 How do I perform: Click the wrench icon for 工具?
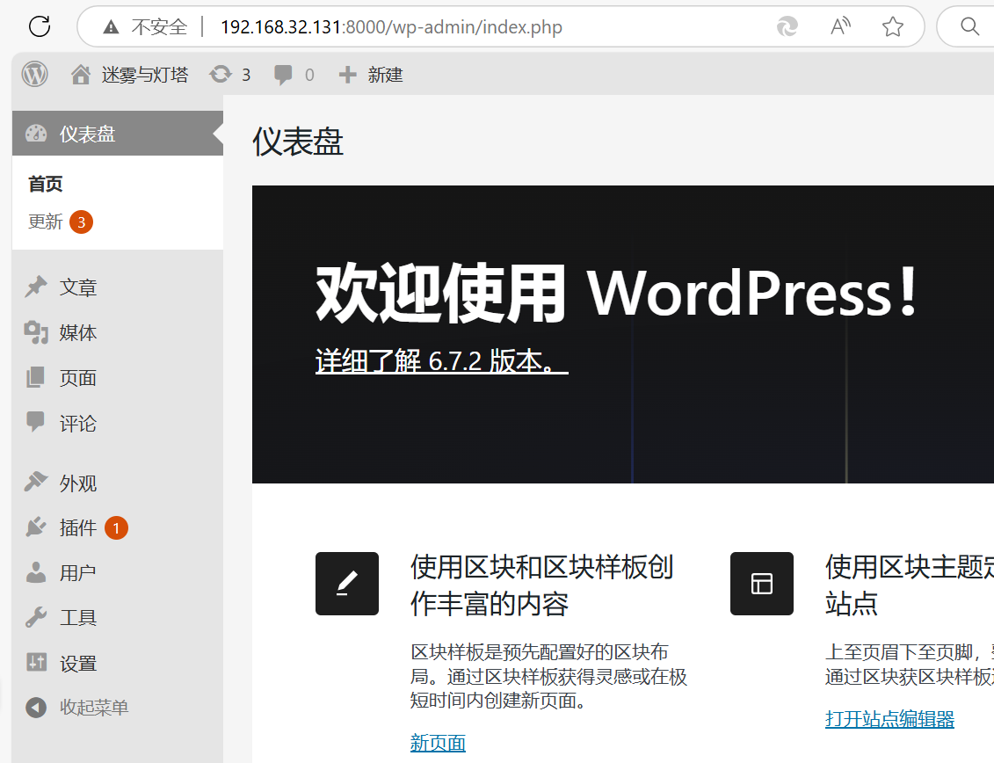point(36,616)
